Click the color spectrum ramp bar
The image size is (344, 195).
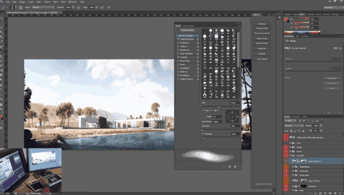tap(302, 32)
